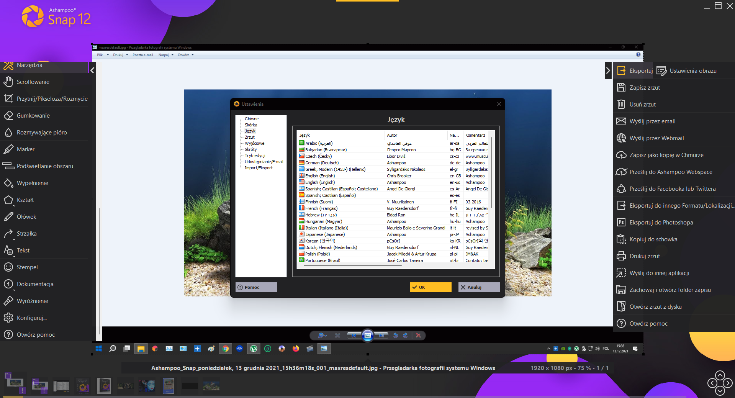This screenshot has height=398, width=735.
Task: Delete capture with Usuń zrzut
Action: (x=674, y=105)
